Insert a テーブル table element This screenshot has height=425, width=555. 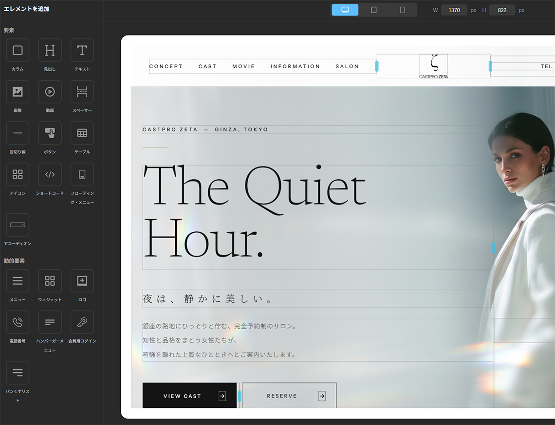coord(82,133)
